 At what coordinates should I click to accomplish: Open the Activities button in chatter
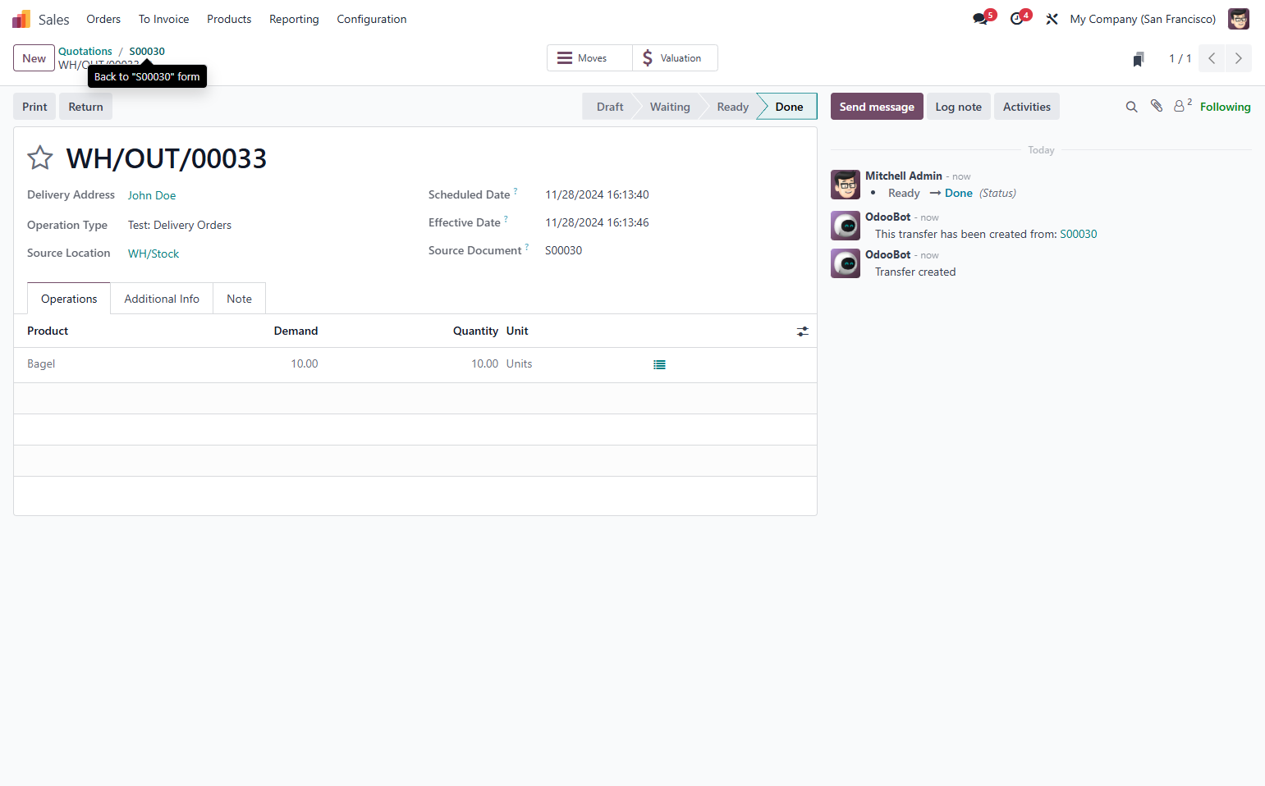click(x=1026, y=107)
